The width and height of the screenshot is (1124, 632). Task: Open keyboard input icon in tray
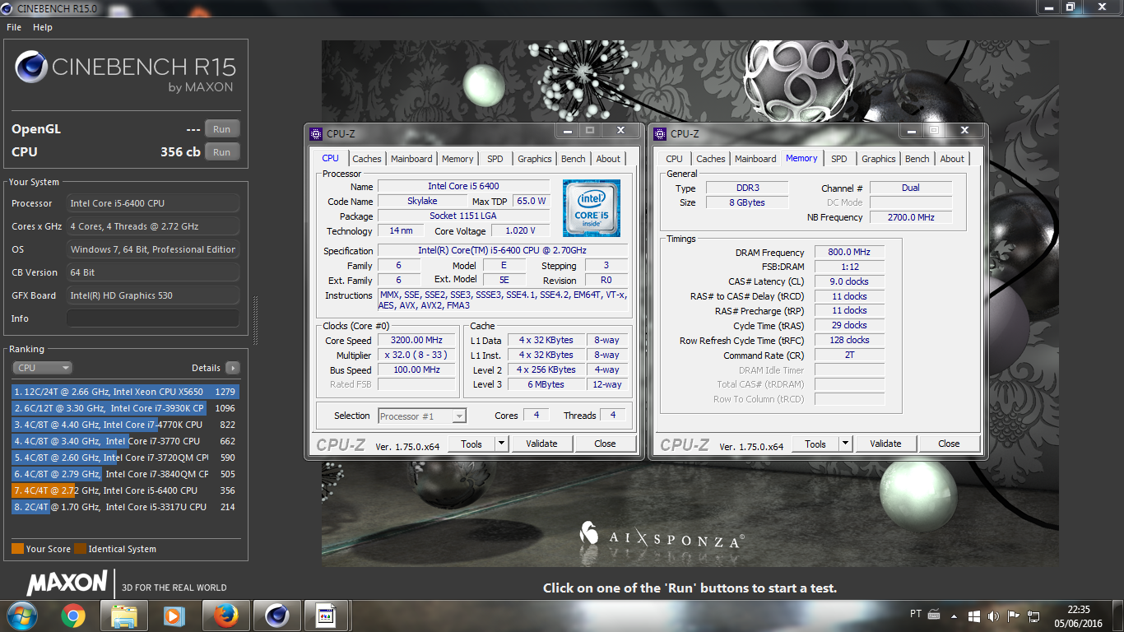pos(934,614)
